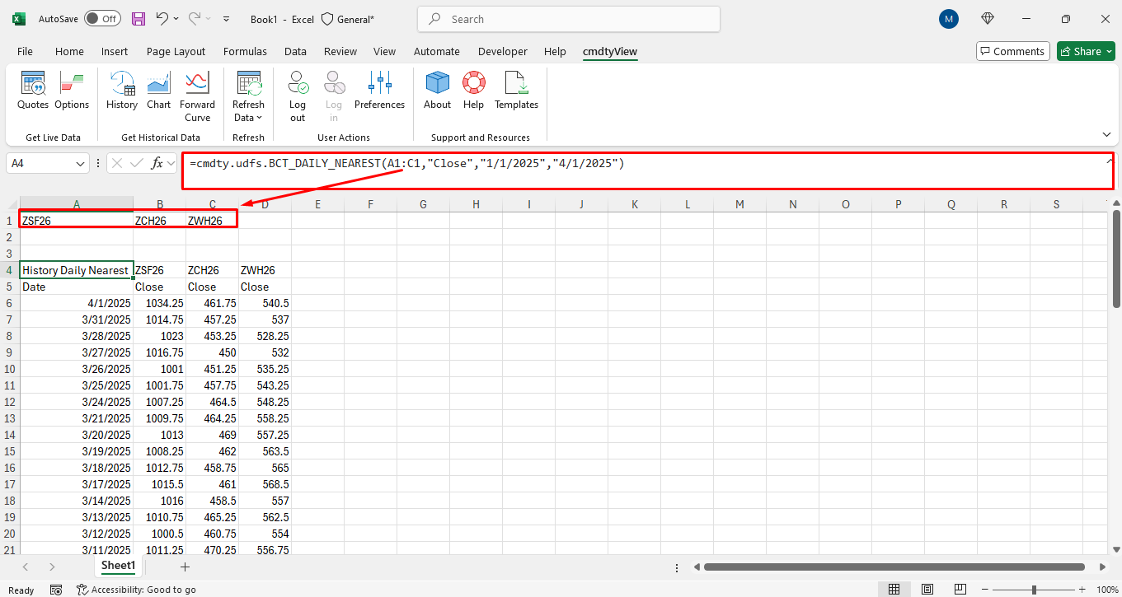
Task: Collapse the ribbon with the chevron
Action: pos(1106,134)
